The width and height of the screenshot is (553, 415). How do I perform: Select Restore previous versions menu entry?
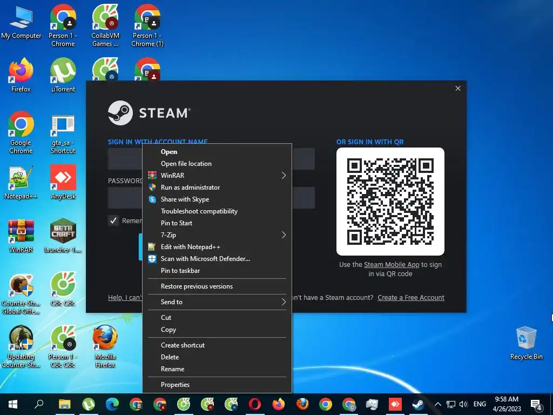[x=217, y=286]
